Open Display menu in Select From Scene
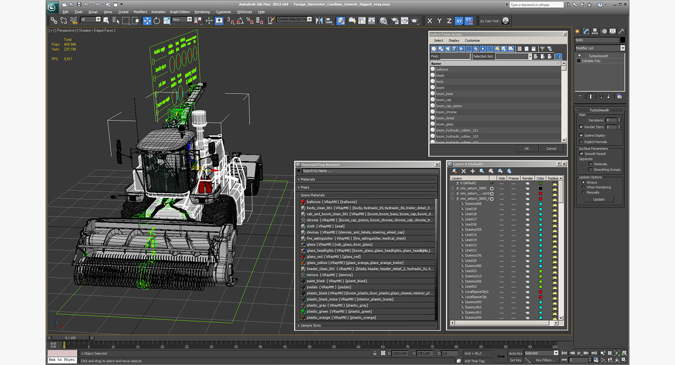 click(x=454, y=41)
